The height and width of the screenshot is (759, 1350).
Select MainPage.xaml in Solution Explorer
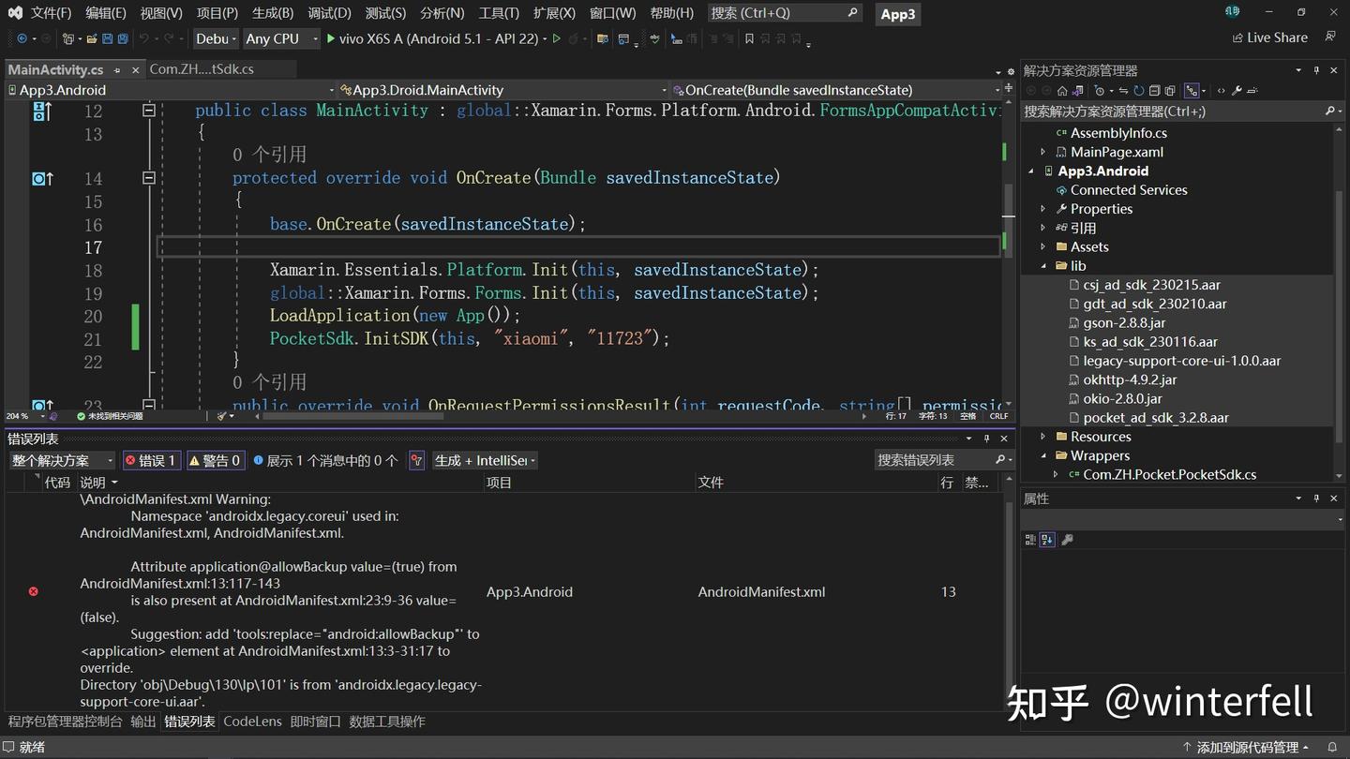pos(1117,152)
